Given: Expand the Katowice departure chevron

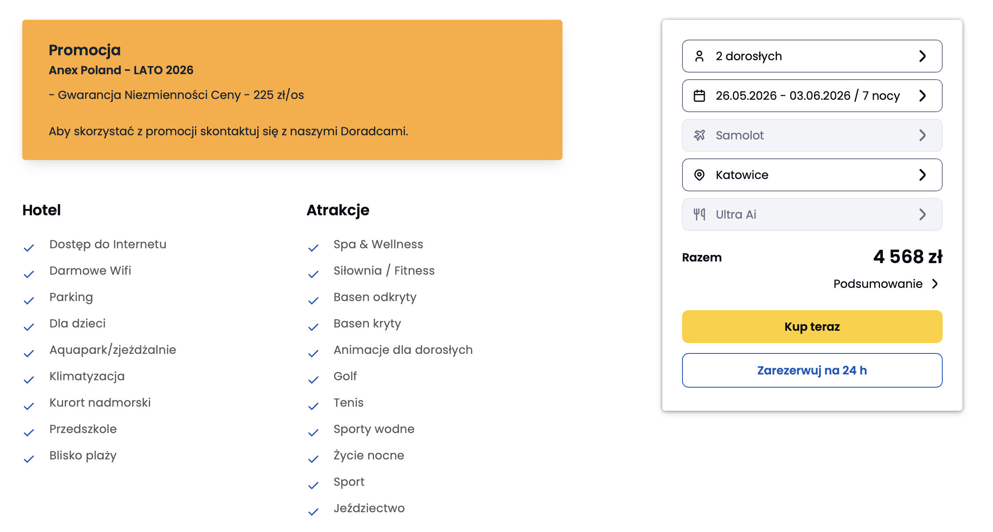Looking at the screenshot, I should 922,175.
